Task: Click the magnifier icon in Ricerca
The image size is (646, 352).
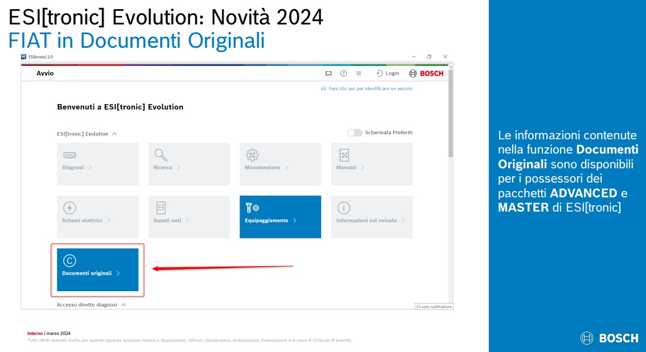Action: 161,155
